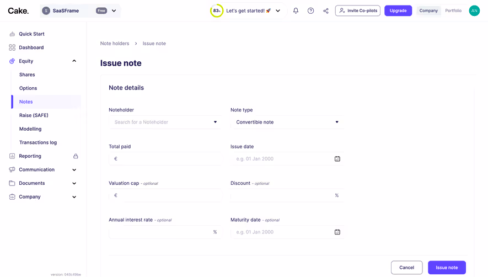Collapse the Equity section chevron
This screenshot has width=488, height=277.
coord(74,61)
